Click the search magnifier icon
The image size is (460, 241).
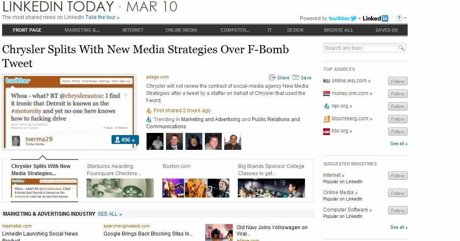(401, 48)
